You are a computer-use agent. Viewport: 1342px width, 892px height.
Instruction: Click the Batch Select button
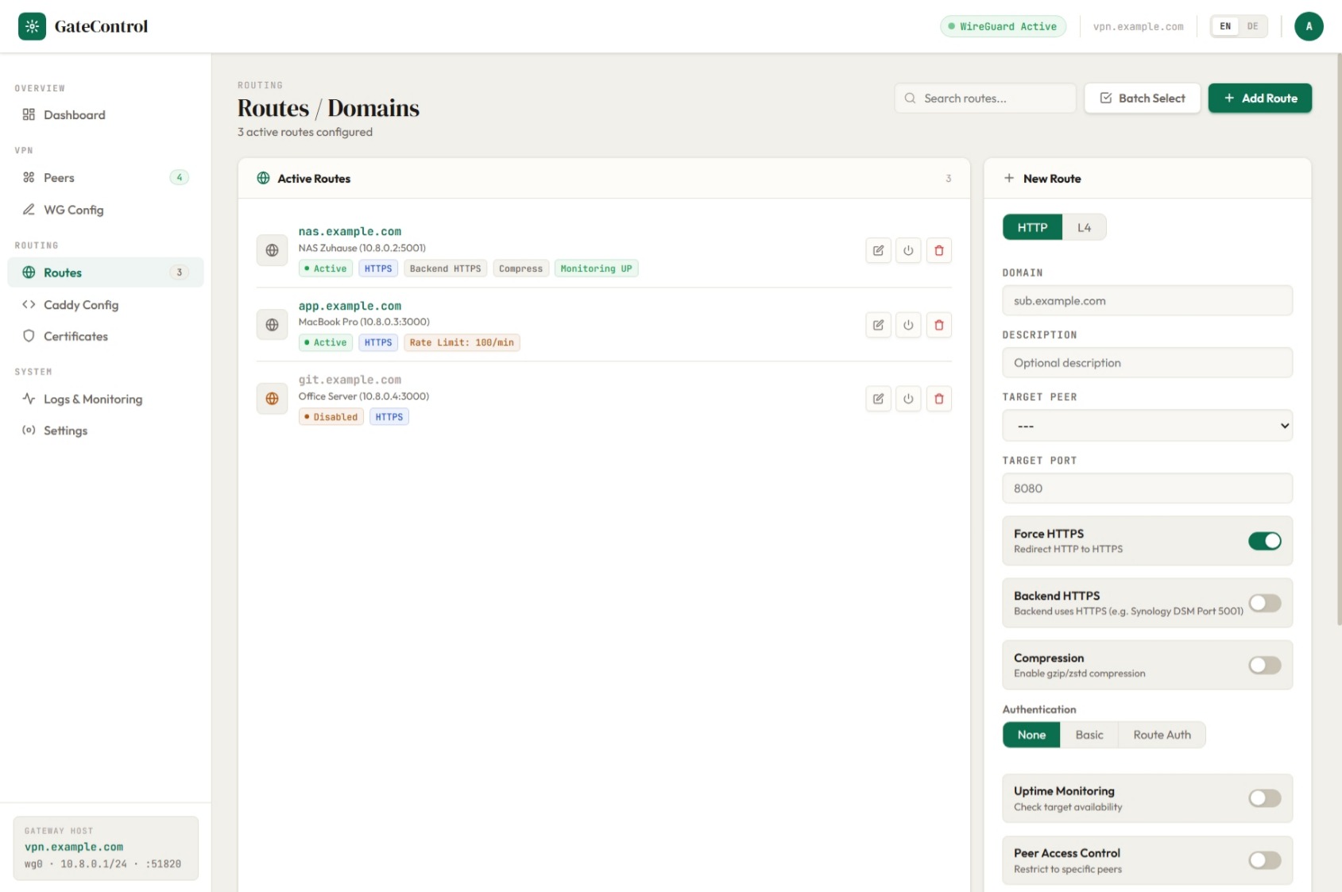coord(1142,98)
